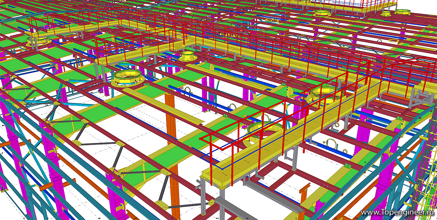Screen dimensions: 437x220
Task: Pick the tall orange column in the central bay
Action: coord(171,156)
